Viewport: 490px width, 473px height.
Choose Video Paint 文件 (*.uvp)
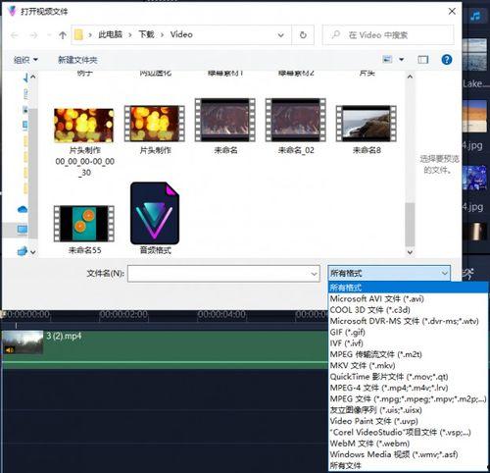click(x=408, y=421)
